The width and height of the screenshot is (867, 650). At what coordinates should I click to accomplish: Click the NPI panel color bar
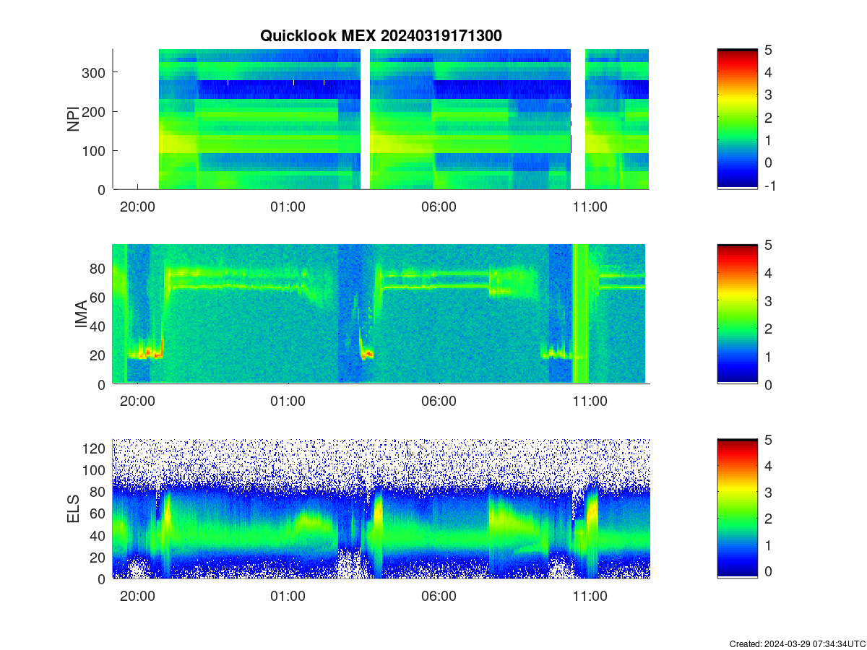pos(737,119)
